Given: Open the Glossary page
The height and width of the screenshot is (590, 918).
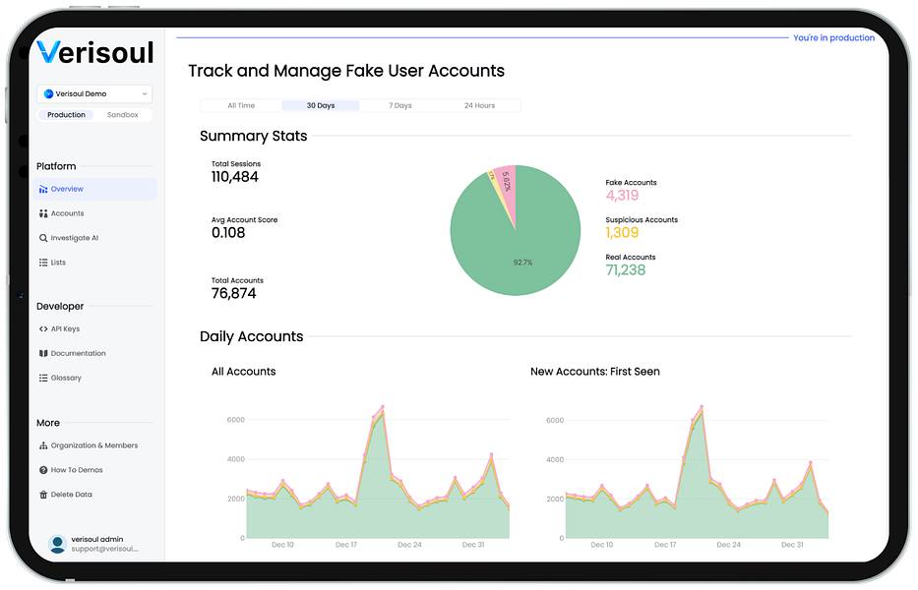Looking at the screenshot, I should pos(94,379).
